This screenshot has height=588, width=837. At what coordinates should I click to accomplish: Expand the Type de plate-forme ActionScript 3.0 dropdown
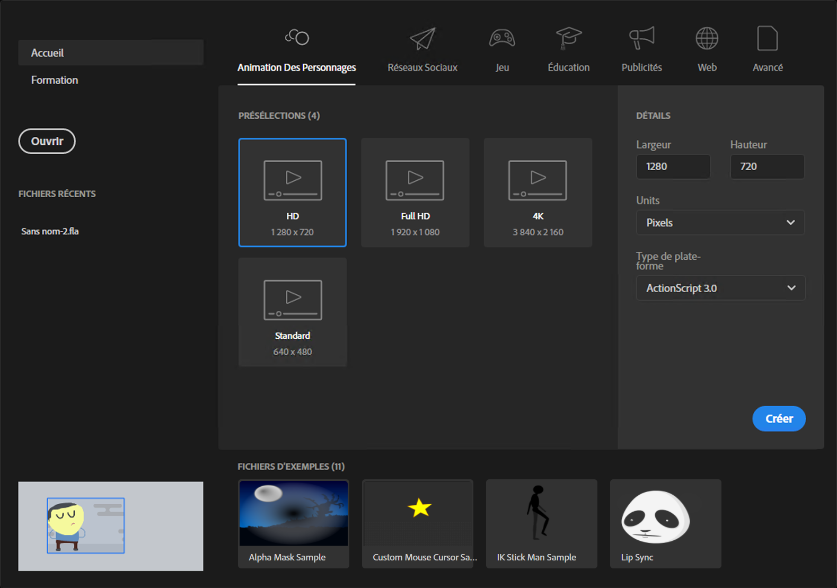(720, 288)
